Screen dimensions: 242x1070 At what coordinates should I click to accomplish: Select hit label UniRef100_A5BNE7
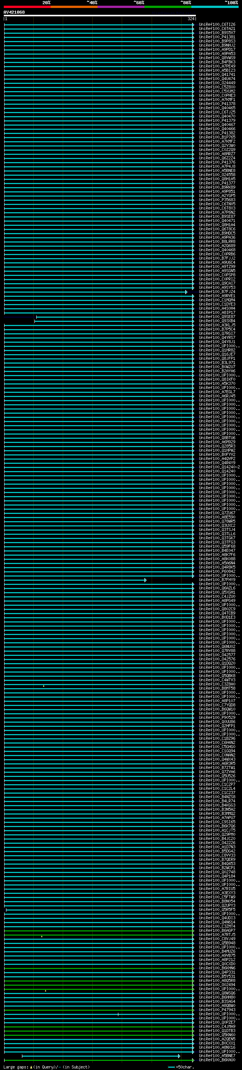point(217,1056)
